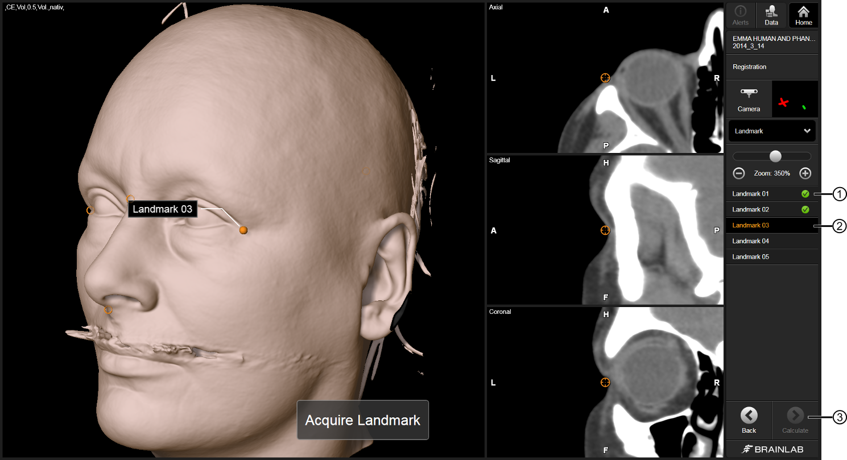Image resolution: width=847 pixels, height=460 pixels.
Task: Select Landmark 01 in the list
Action: (772, 194)
